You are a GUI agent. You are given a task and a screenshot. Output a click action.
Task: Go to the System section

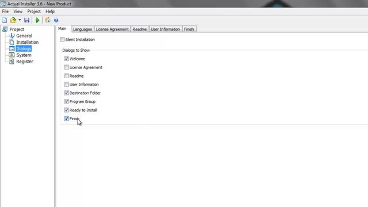point(24,55)
